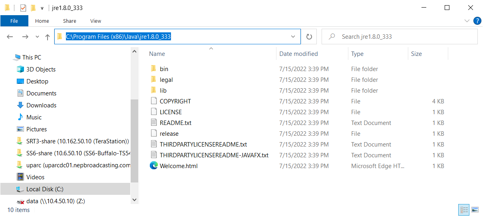The width and height of the screenshot is (483, 216).
Task: Select the legal folder name
Action: [x=166, y=80]
